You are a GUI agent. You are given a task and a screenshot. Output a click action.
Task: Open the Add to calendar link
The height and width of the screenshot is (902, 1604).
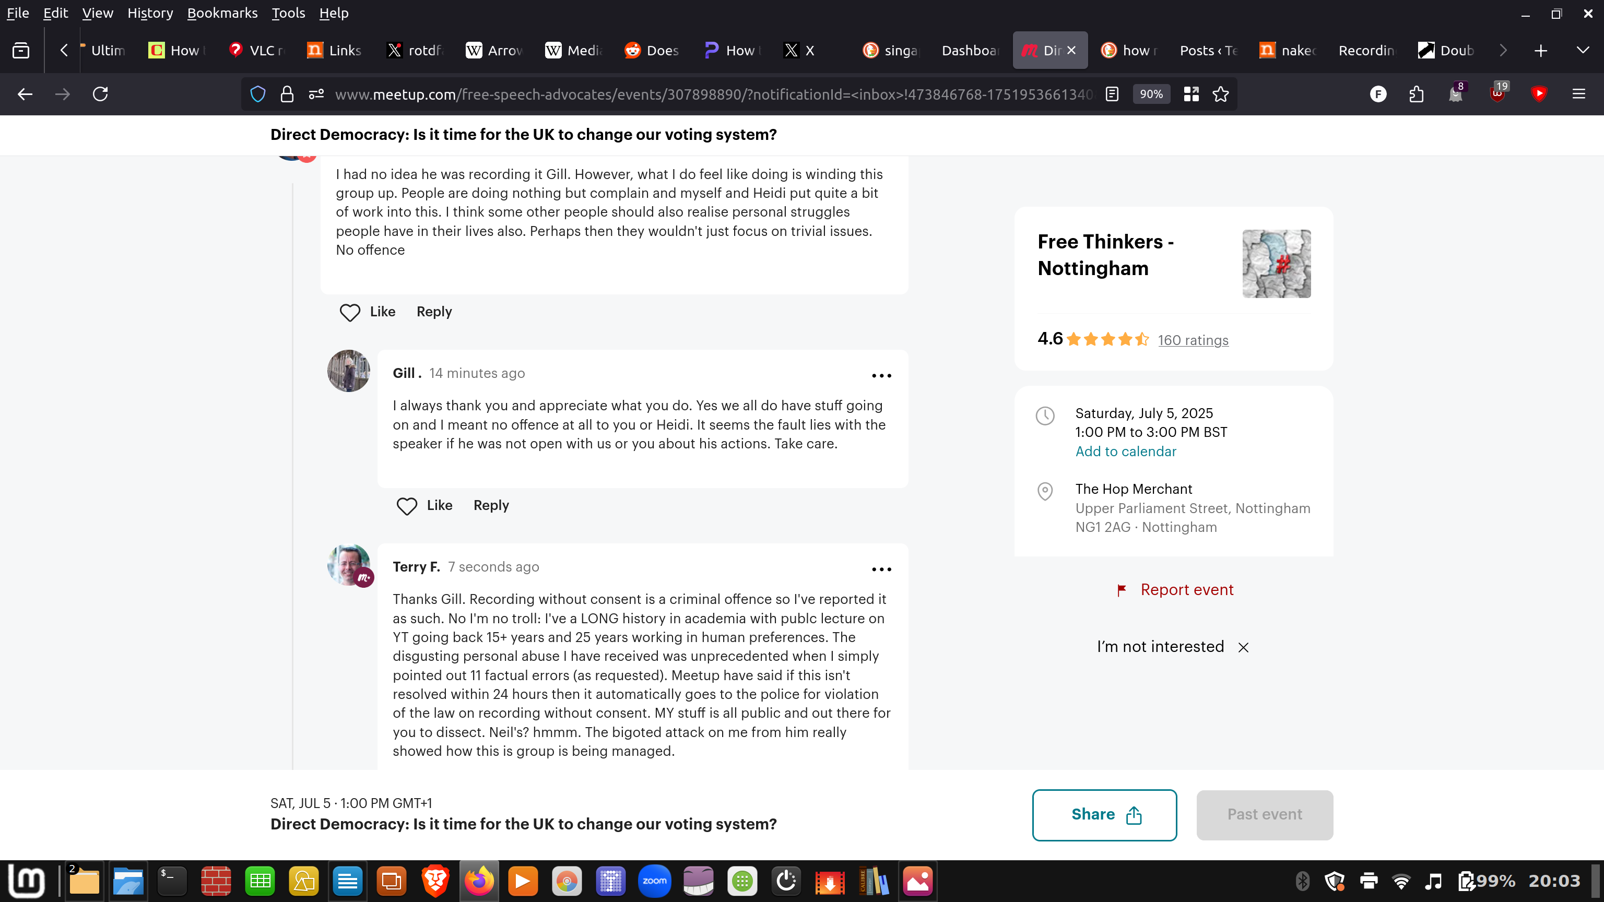click(x=1126, y=452)
